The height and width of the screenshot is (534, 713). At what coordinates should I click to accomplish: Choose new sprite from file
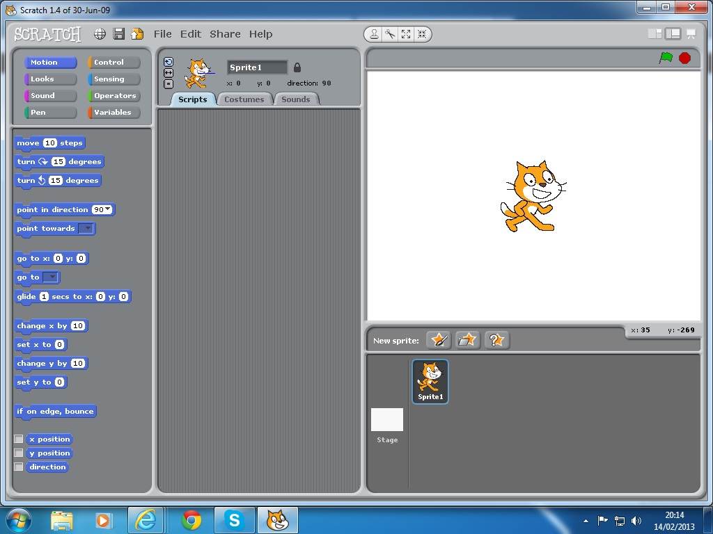(x=467, y=339)
